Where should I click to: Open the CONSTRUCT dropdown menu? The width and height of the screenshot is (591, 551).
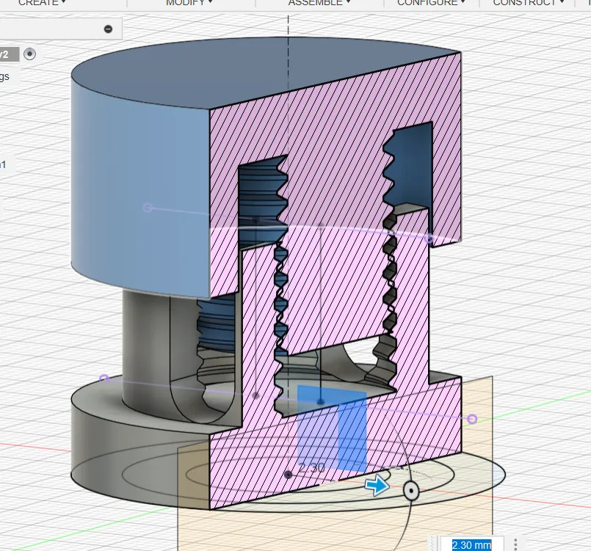529,3
